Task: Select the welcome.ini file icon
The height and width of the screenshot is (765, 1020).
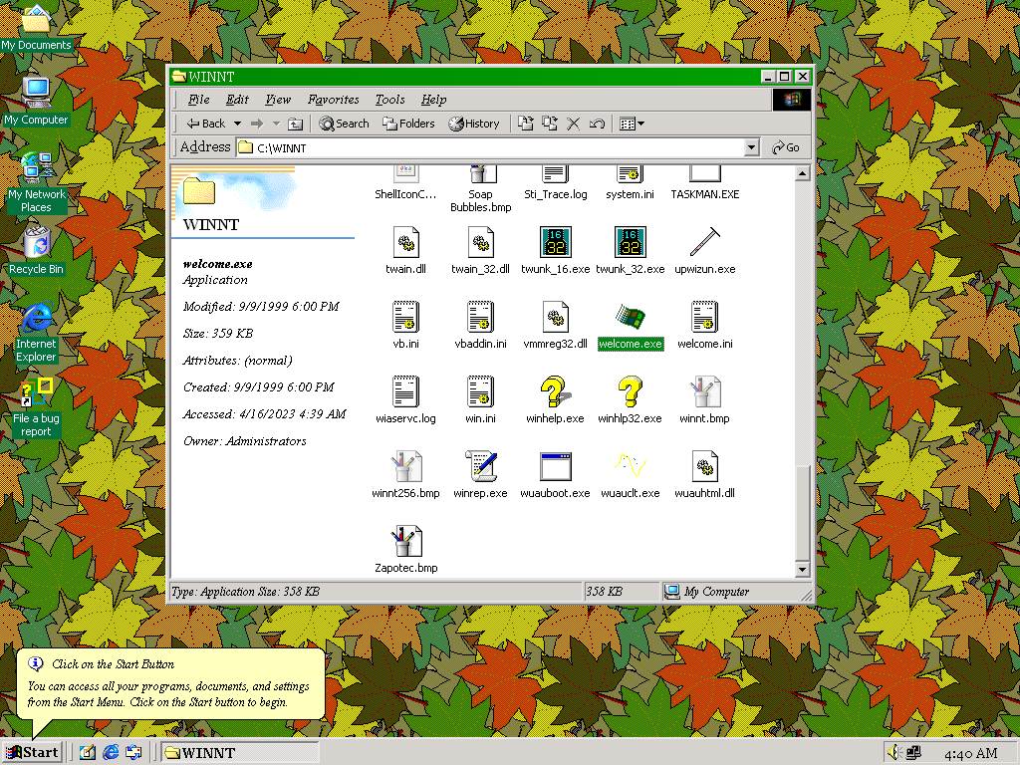Action: pyautogui.click(x=705, y=318)
